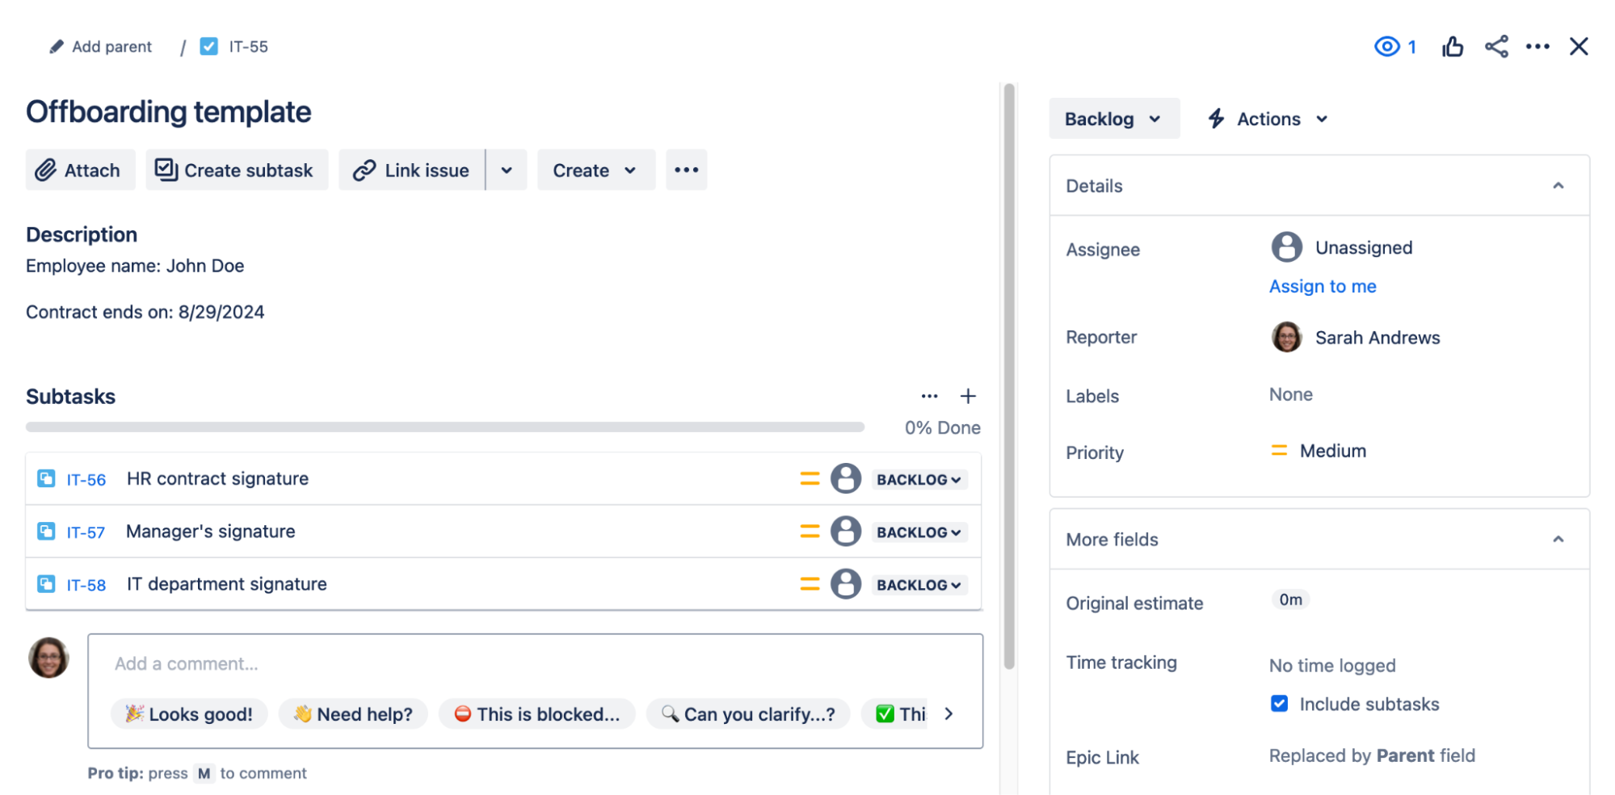Screen dimensions: 1615x795
Task: Open the Subtasks ellipsis menu
Action: pyautogui.click(x=929, y=396)
